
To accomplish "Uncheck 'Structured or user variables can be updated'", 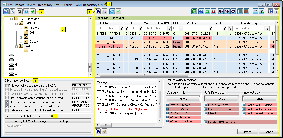I will tap(7, 102).
